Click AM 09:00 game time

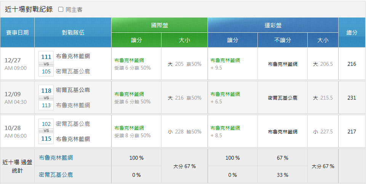click(16, 68)
